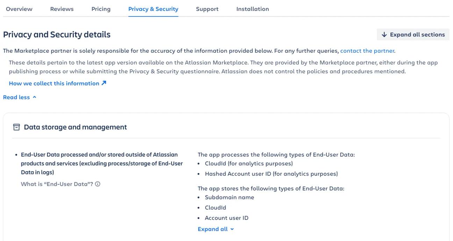Screen dimensions: 453x241
Task: Open the Reviews tab
Action: click(62, 9)
